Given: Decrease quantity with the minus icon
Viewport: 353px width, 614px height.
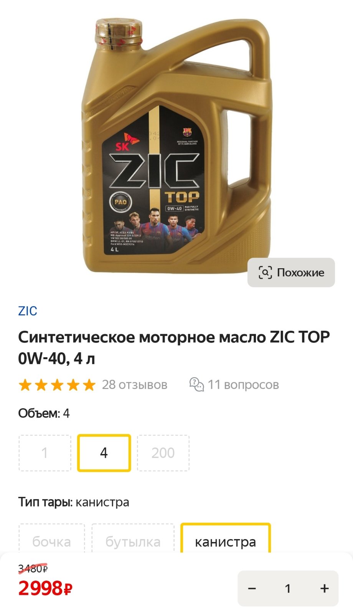Looking at the screenshot, I should tap(252, 588).
